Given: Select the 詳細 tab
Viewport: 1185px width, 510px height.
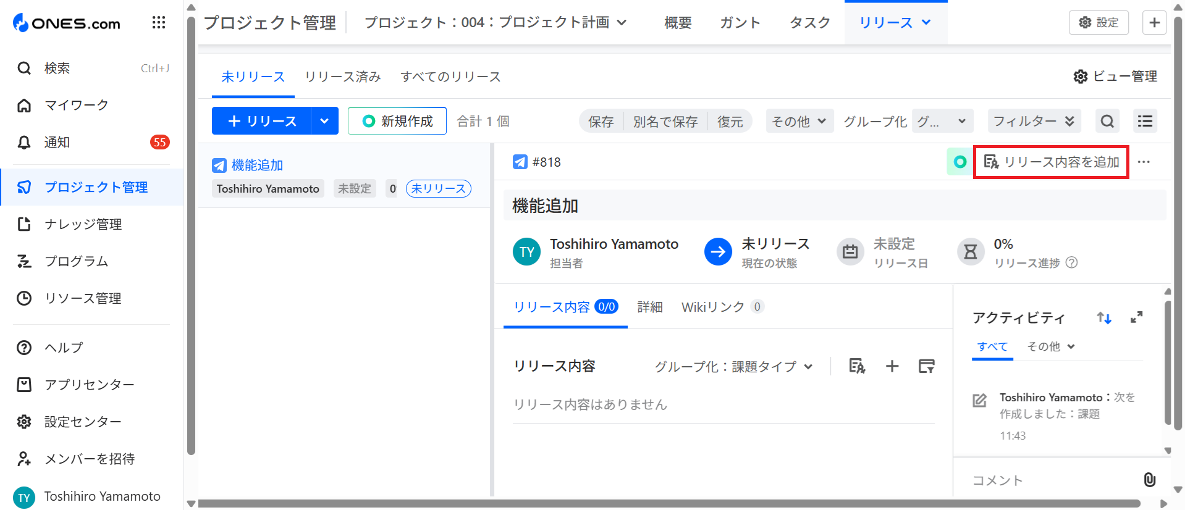Looking at the screenshot, I should coord(650,307).
